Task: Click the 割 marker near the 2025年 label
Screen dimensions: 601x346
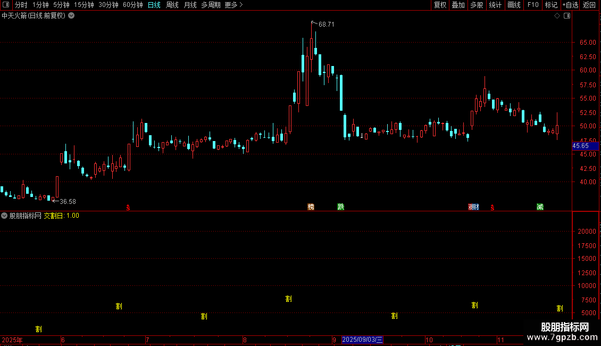Action: (x=38, y=329)
